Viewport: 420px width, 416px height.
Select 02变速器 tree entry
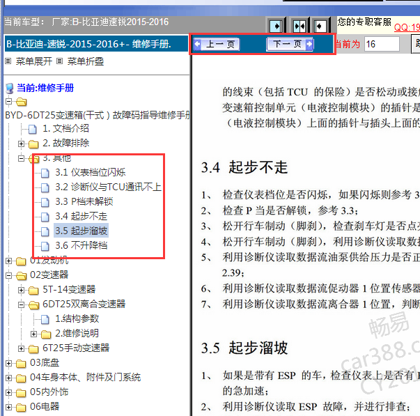click(x=49, y=275)
